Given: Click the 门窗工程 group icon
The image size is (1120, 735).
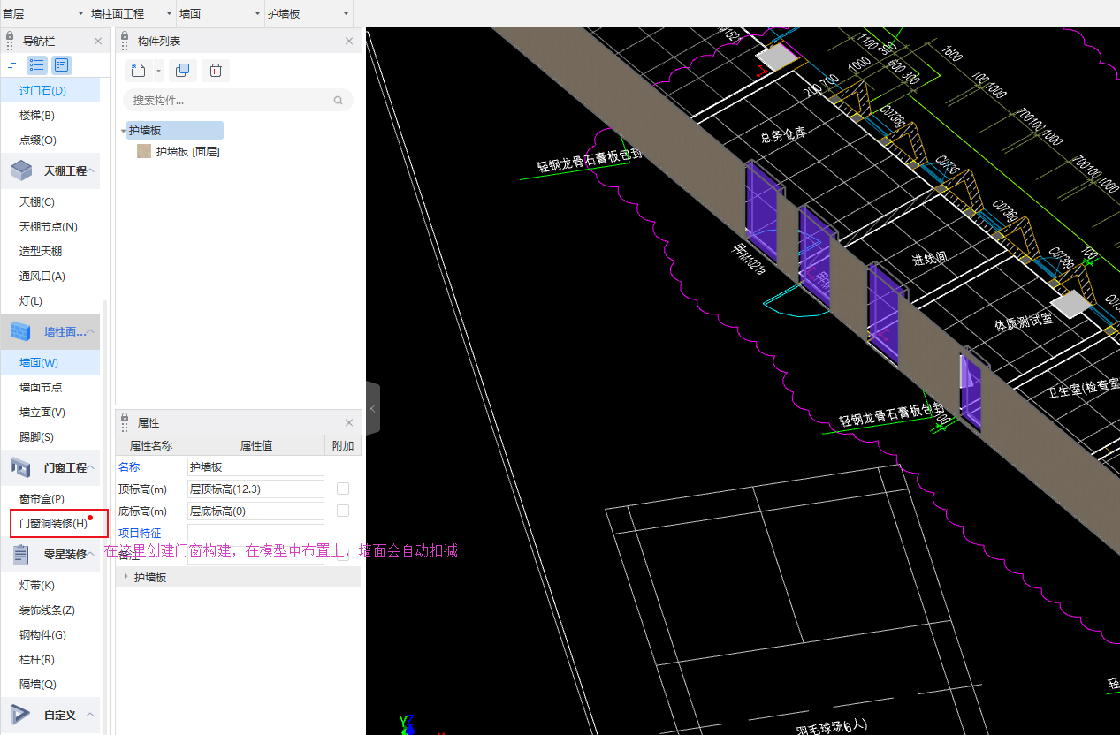Looking at the screenshot, I should pyautogui.click(x=21, y=467).
